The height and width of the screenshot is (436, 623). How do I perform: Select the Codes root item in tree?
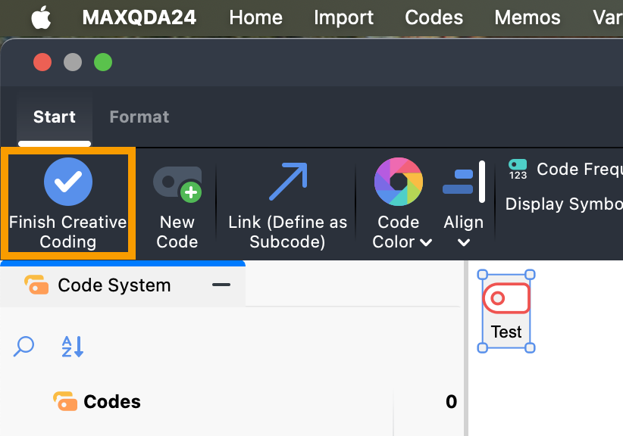tap(111, 401)
